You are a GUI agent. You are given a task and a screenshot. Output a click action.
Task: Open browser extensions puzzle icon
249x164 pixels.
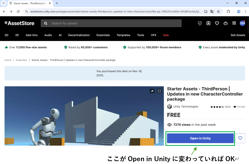(x=228, y=12)
